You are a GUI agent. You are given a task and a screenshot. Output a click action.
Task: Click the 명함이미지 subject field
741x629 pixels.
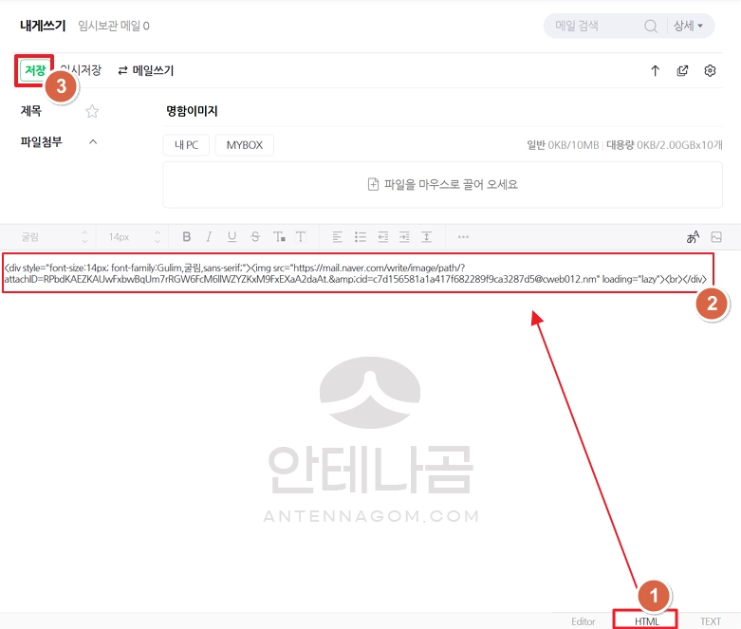(442, 111)
